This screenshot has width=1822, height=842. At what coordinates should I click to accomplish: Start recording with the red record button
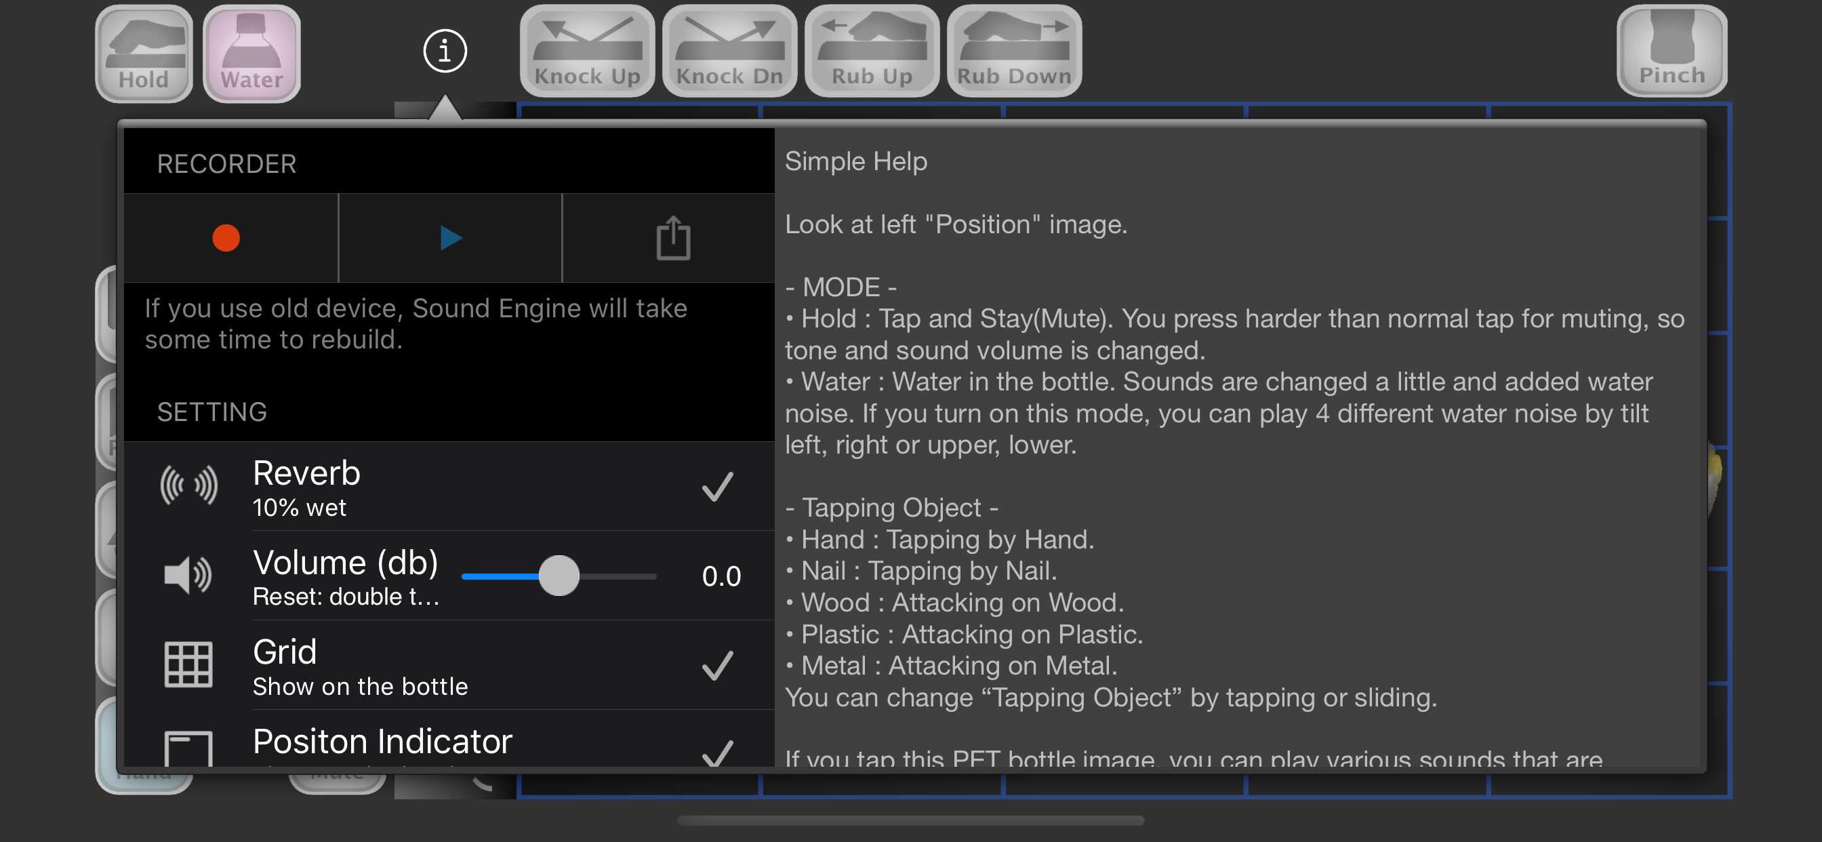(x=226, y=238)
